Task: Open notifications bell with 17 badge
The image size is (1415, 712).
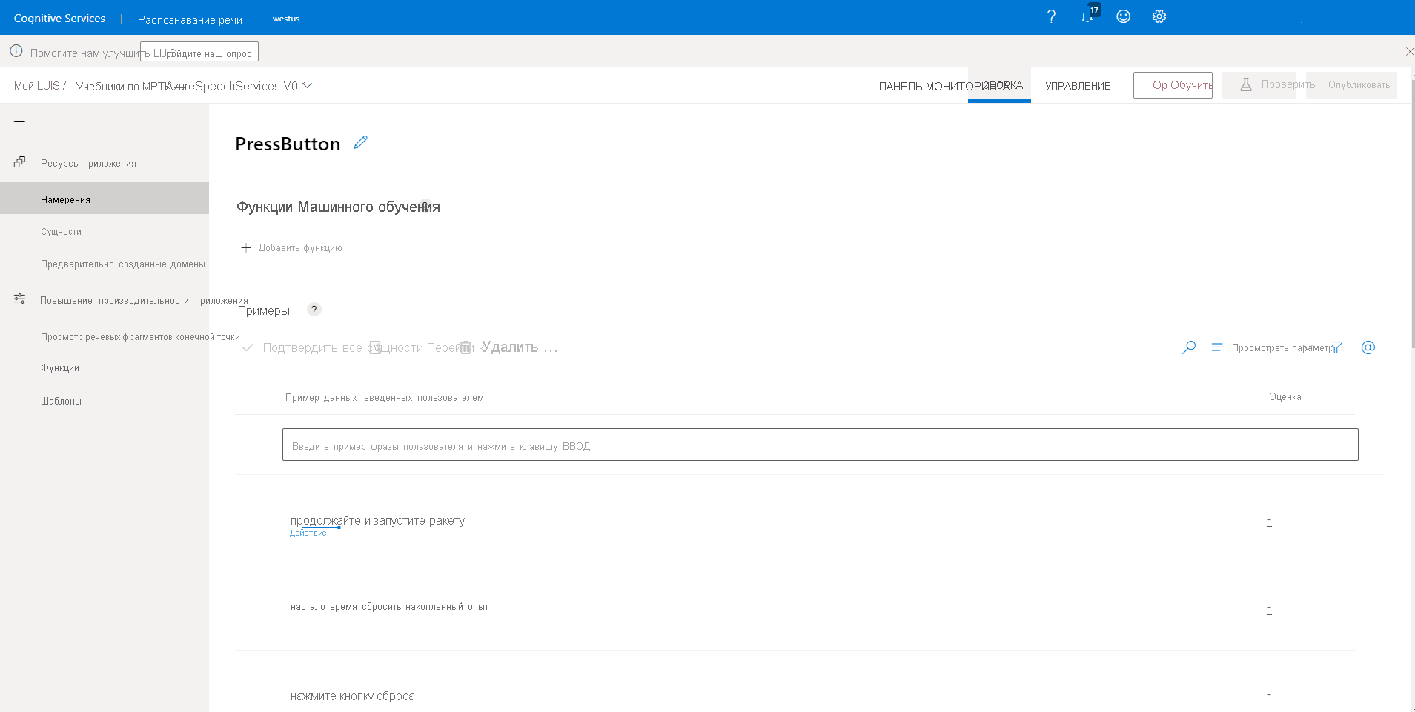Action: [1089, 15]
